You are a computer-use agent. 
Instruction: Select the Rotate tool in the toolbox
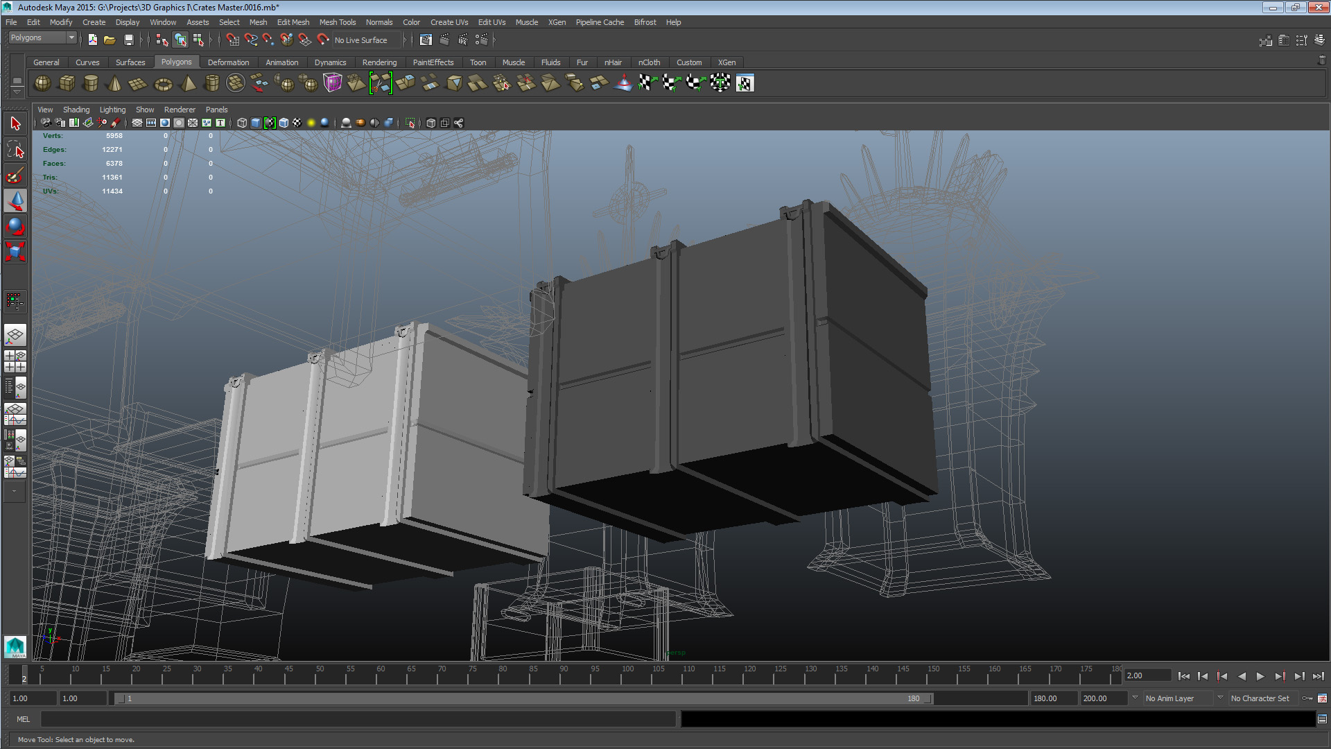15,225
